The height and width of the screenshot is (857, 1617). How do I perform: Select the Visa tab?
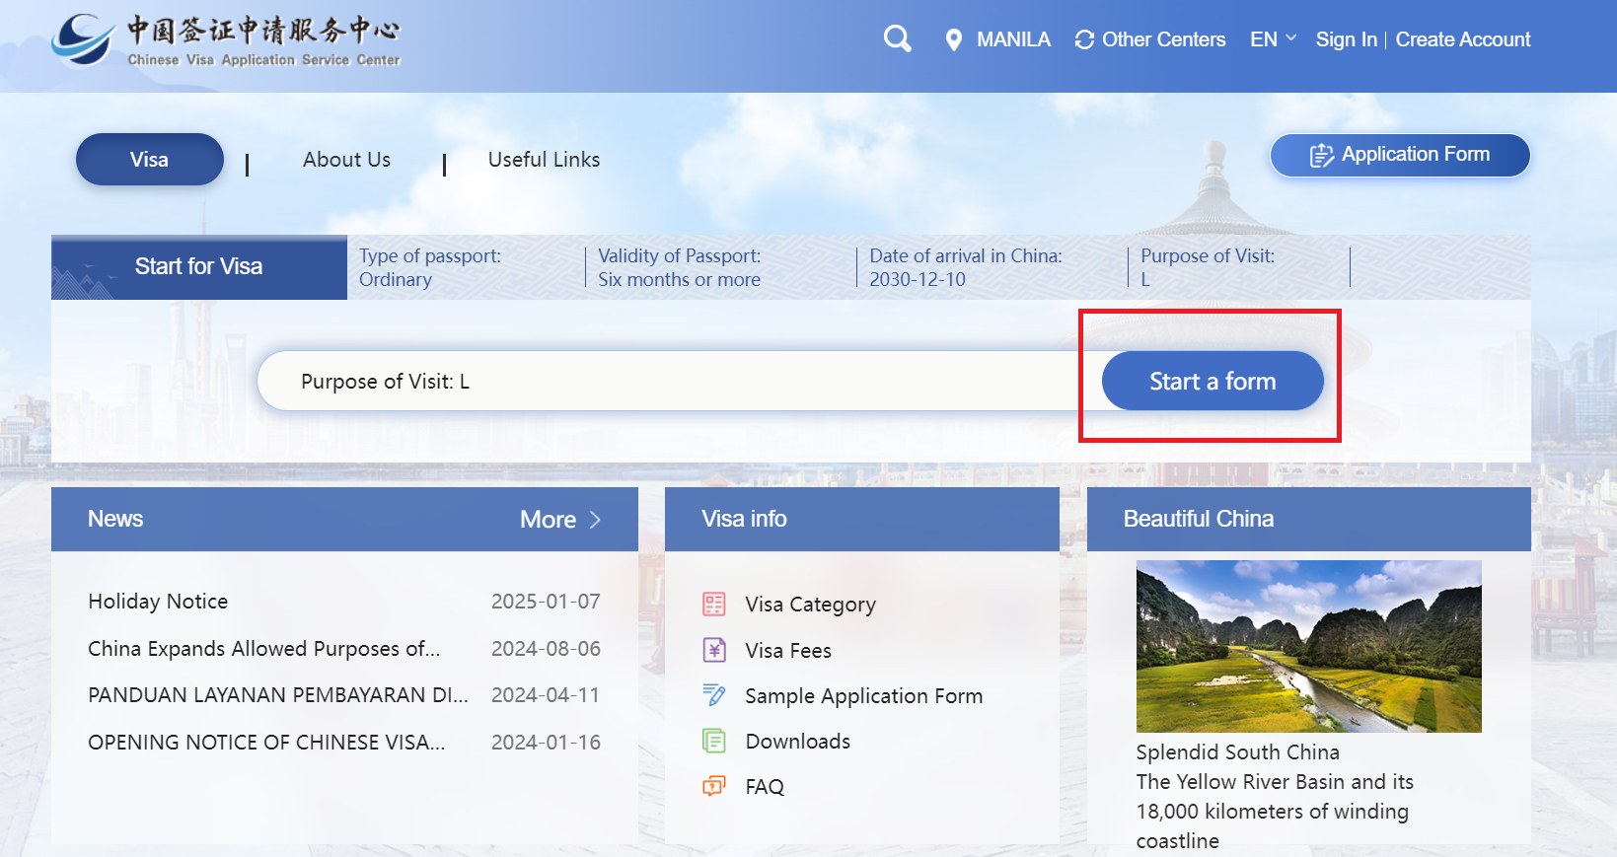click(150, 160)
